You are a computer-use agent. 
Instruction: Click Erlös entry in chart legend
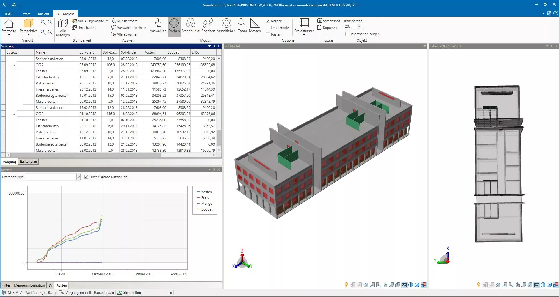click(203, 198)
